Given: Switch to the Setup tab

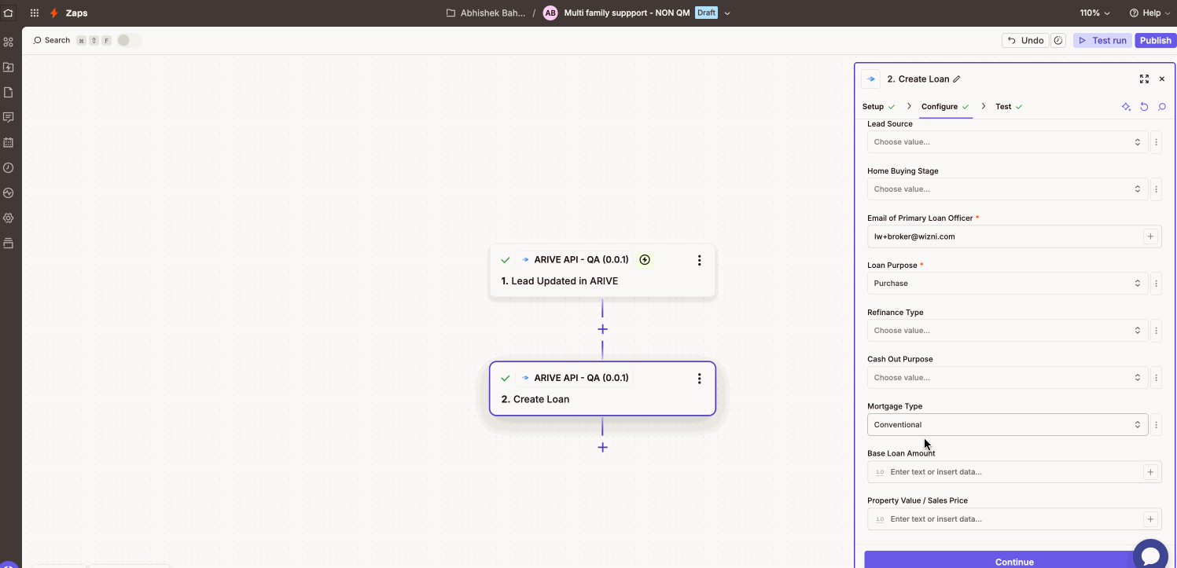Looking at the screenshot, I should [x=878, y=107].
